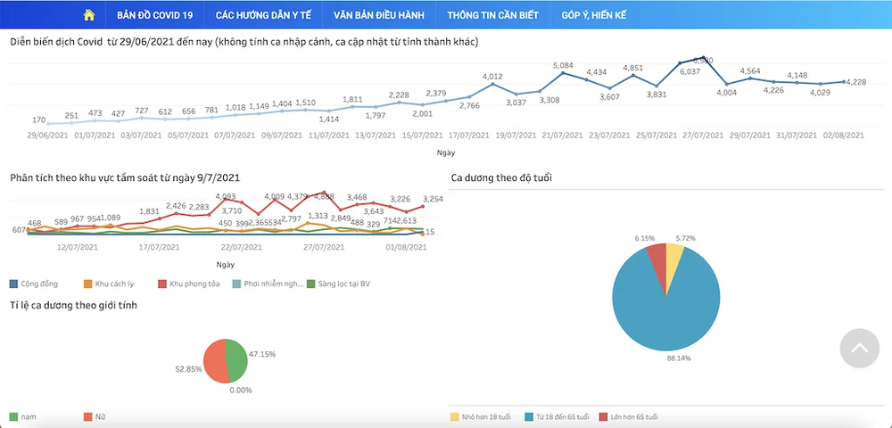Select the nam legend swatch
Screen dimensions: 892x428
coord(14,416)
